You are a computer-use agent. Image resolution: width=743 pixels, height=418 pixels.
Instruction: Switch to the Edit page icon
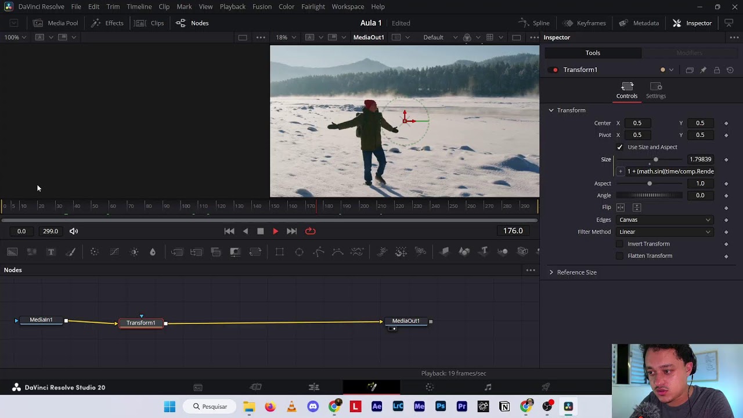314,387
